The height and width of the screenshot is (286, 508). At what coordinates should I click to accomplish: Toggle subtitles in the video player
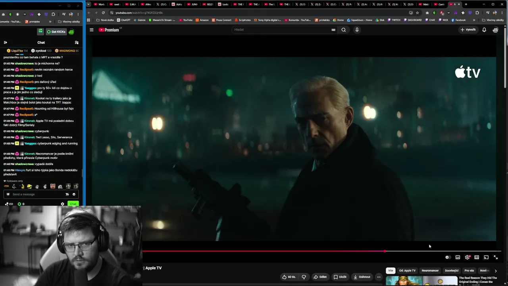(x=458, y=257)
